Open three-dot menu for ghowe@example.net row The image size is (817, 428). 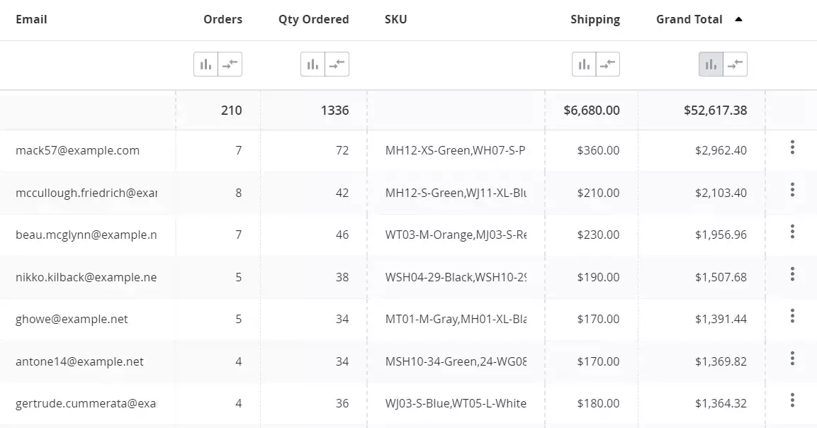[x=792, y=316]
